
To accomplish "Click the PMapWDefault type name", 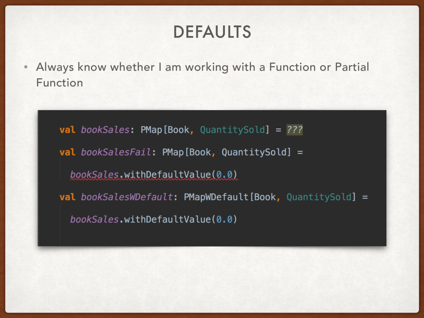I will coord(216,197).
